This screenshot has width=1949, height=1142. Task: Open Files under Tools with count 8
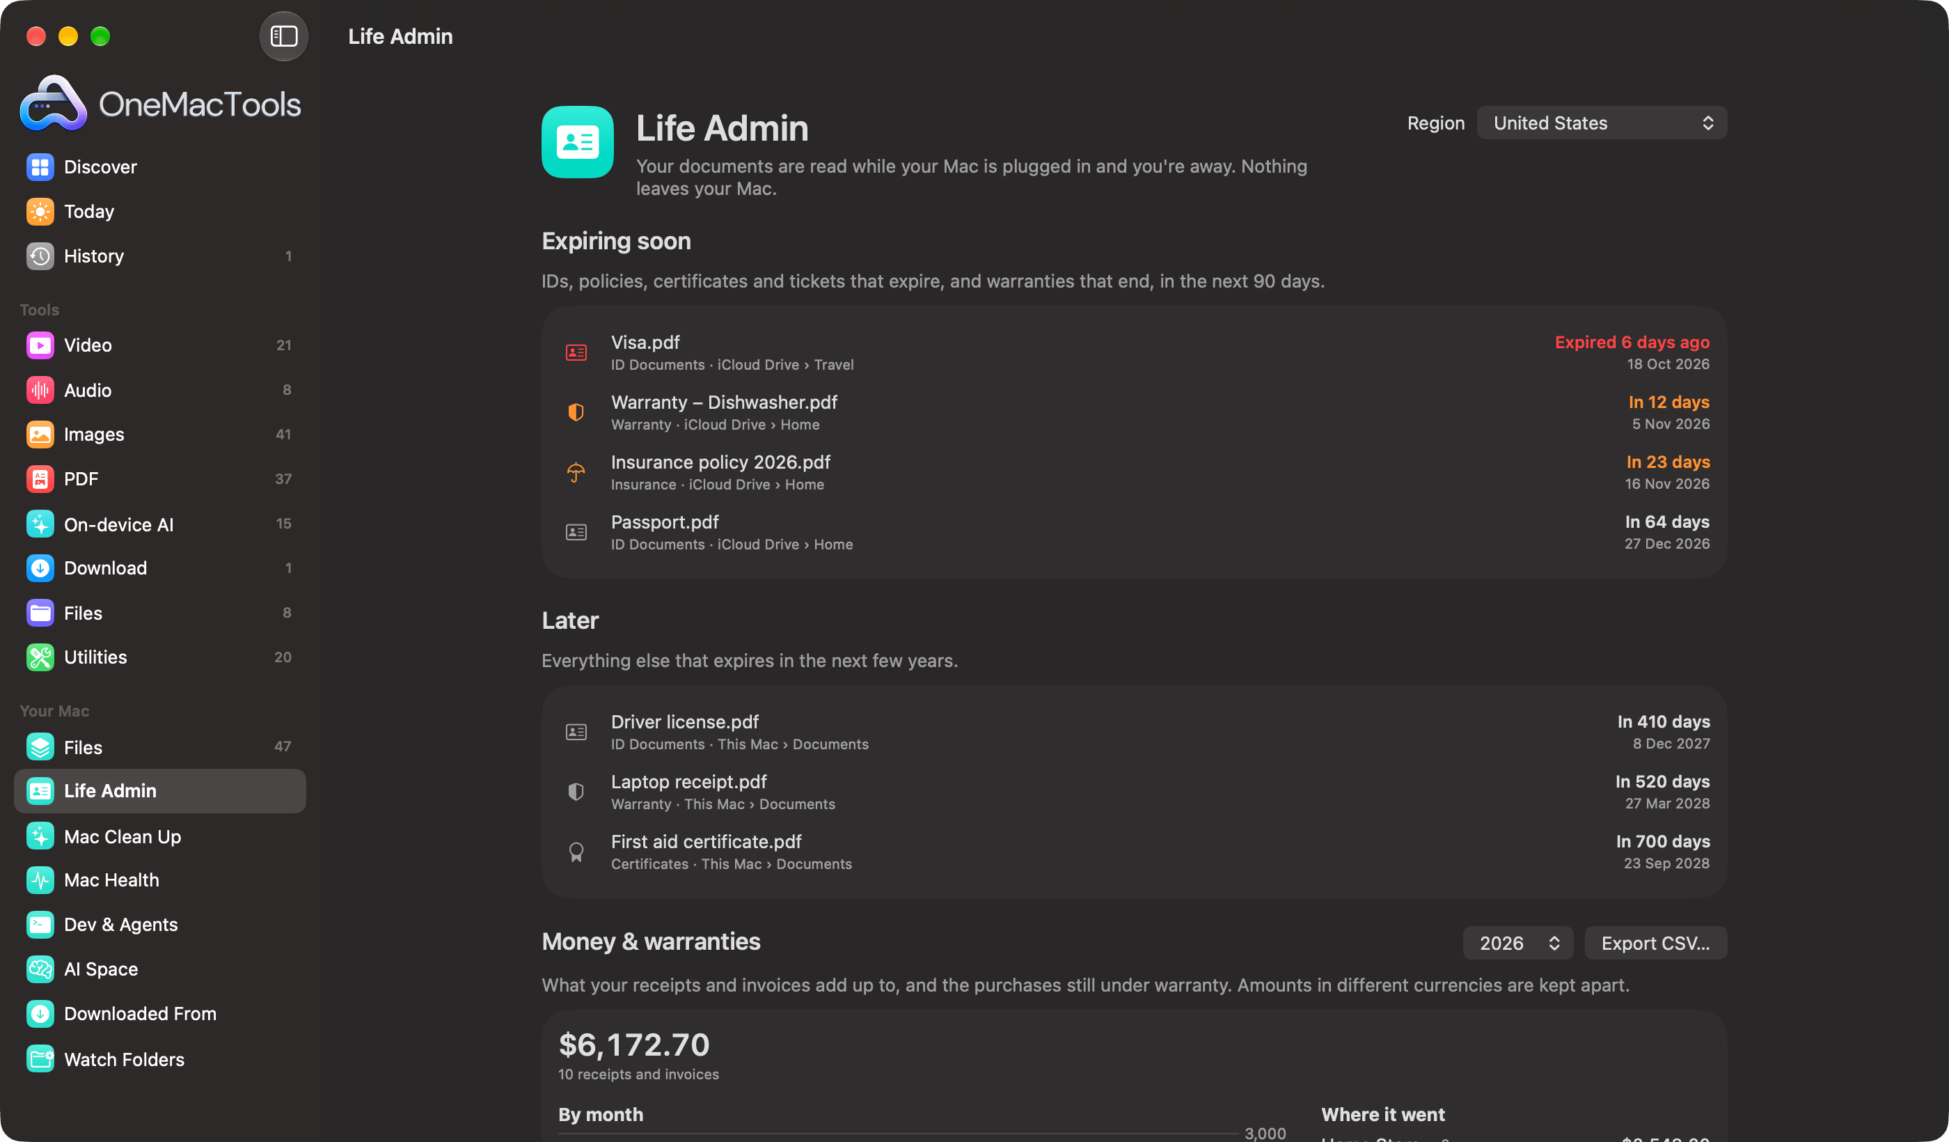click(x=160, y=613)
